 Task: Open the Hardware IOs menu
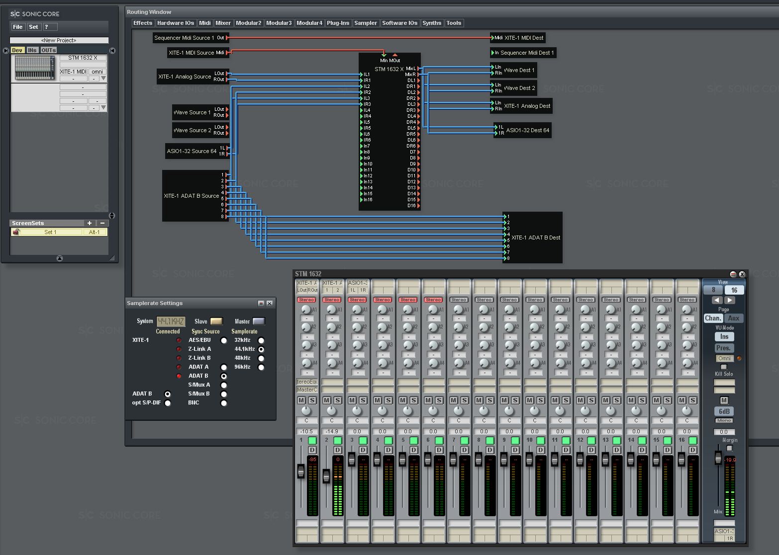[x=176, y=23]
